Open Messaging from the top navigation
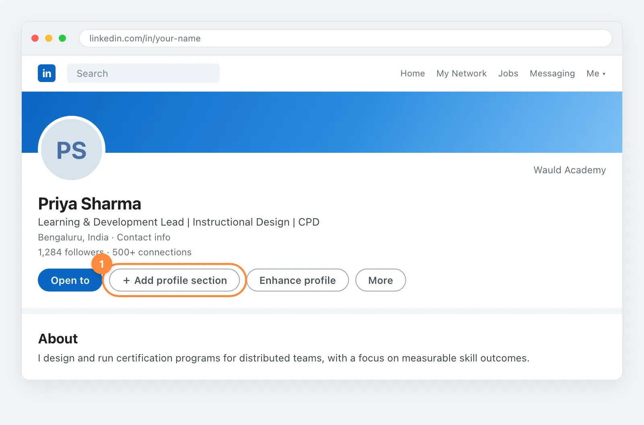Screen dimensions: 644x425 [x=552, y=74]
